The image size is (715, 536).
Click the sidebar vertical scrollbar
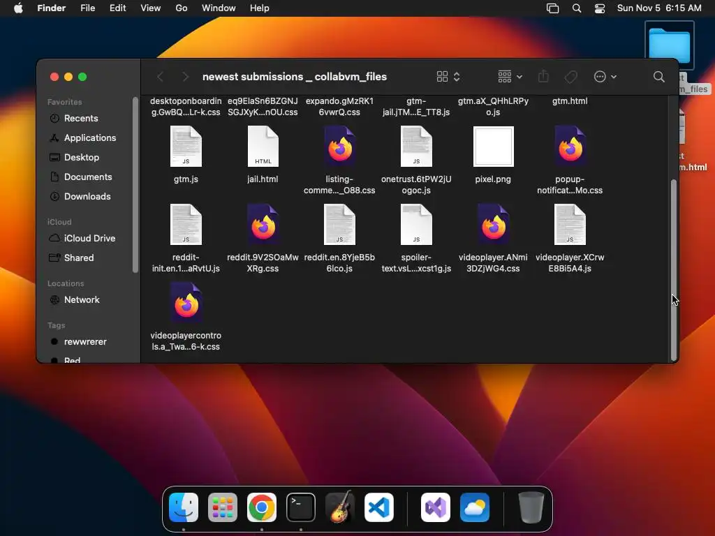[x=135, y=185]
